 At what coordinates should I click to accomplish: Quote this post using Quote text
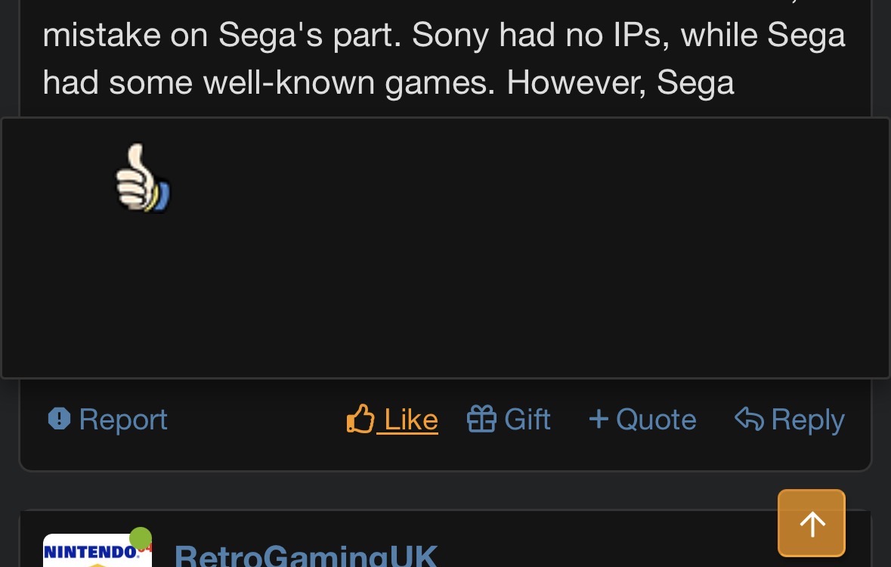coord(656,420)
